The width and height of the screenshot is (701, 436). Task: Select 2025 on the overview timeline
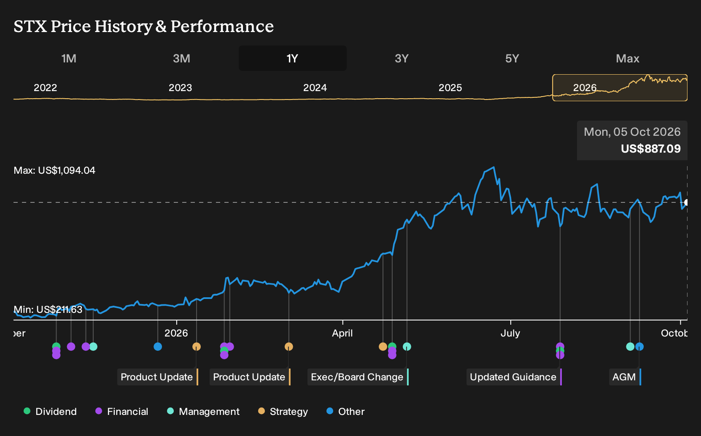[450, 88]
